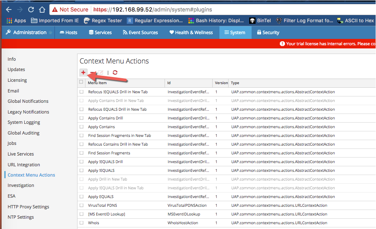Click the red plus add action icon
The height and width of the screenshot is (229, 376).
83,72
